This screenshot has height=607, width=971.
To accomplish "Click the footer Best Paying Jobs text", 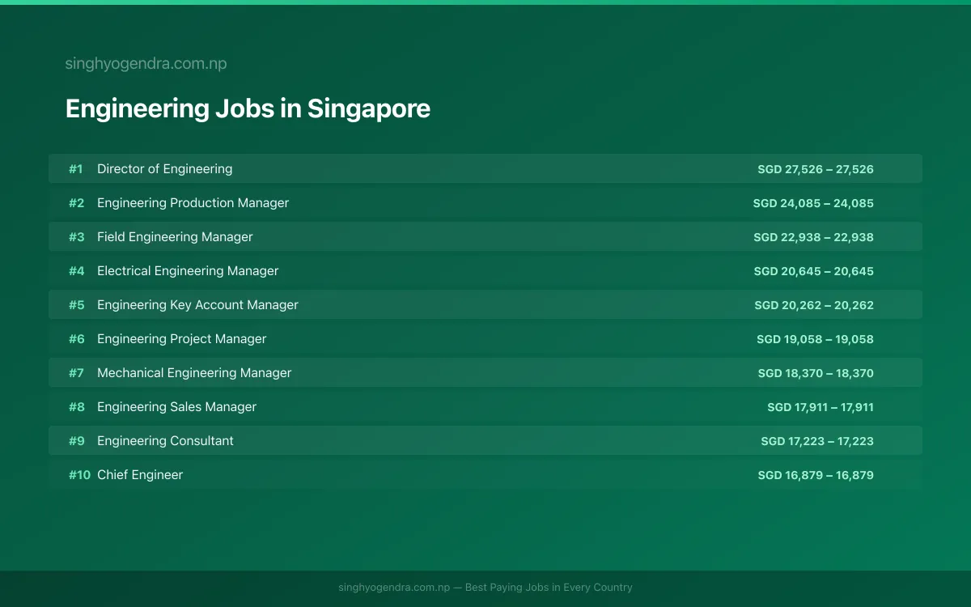I will [549, 588].
